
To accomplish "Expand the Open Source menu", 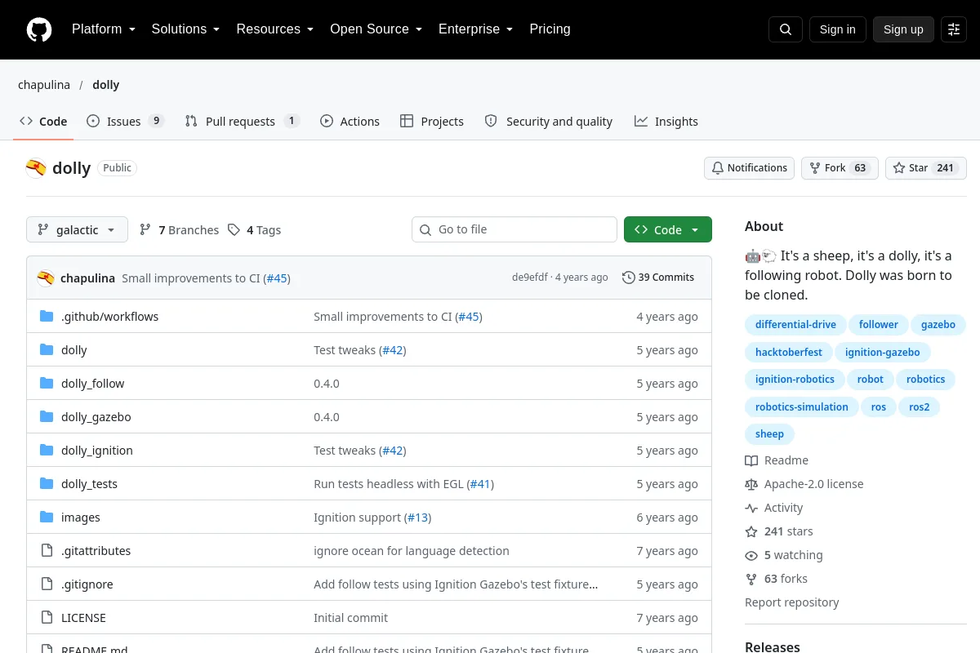I will pyautogui.click(x=376, y=29).
